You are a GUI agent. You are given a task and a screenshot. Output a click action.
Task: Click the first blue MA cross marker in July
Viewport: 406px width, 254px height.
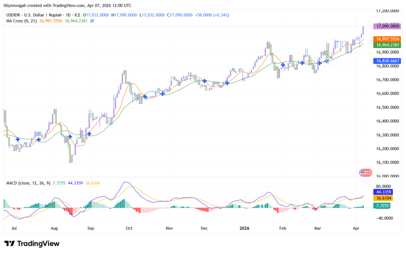coord(17,139)
